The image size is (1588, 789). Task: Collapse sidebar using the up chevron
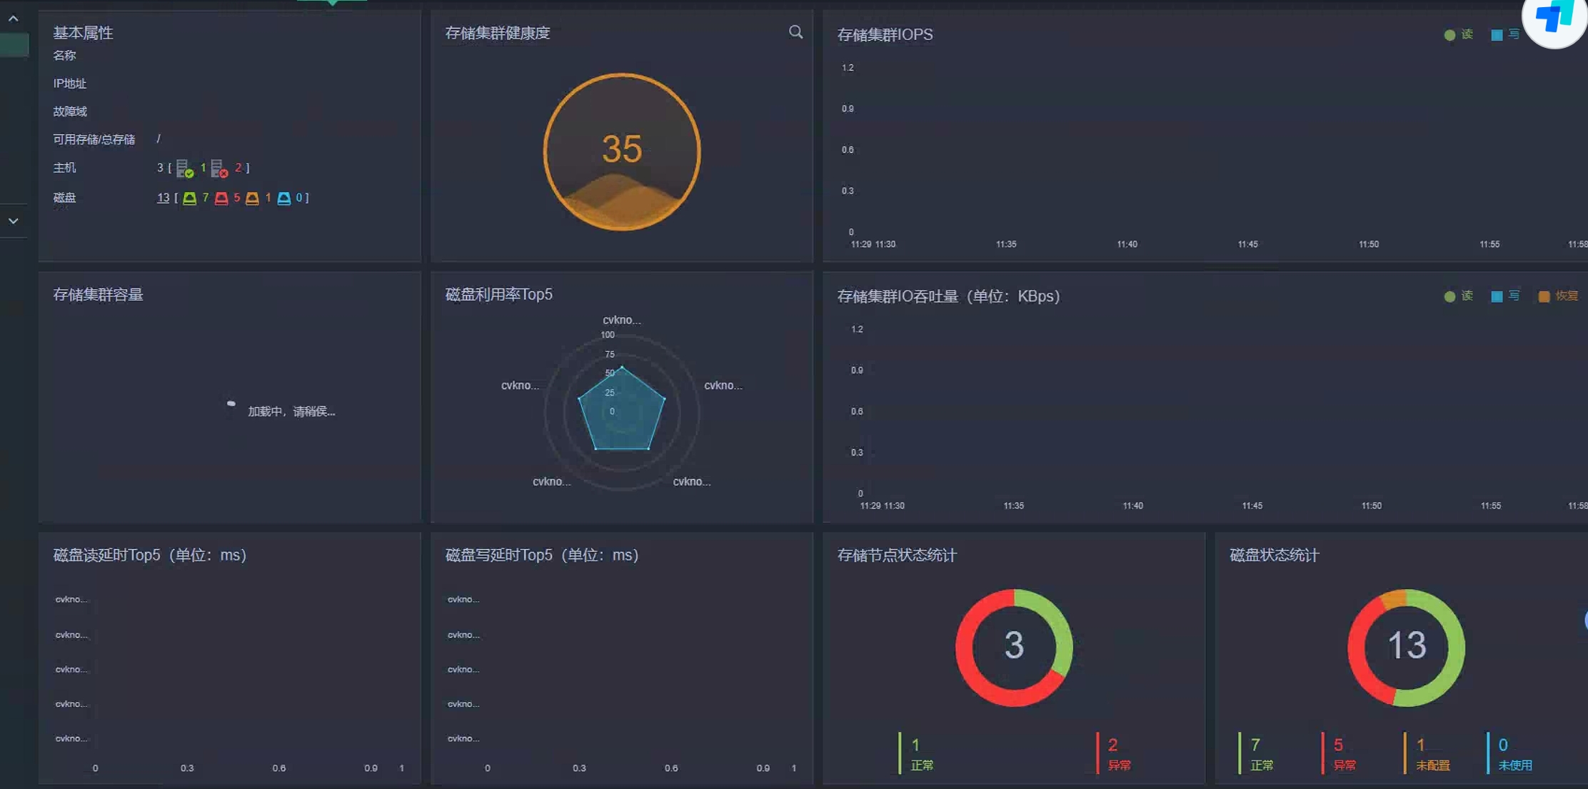coord(14,19)
